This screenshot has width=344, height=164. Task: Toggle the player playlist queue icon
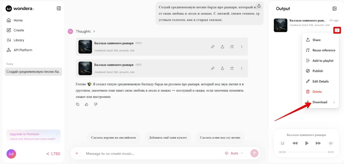282,143
